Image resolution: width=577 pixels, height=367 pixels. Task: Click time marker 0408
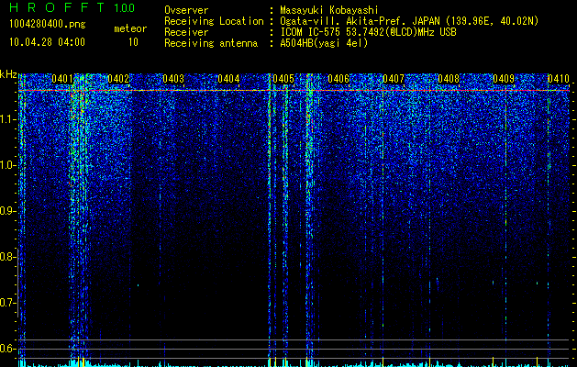(x=449, y=78)
